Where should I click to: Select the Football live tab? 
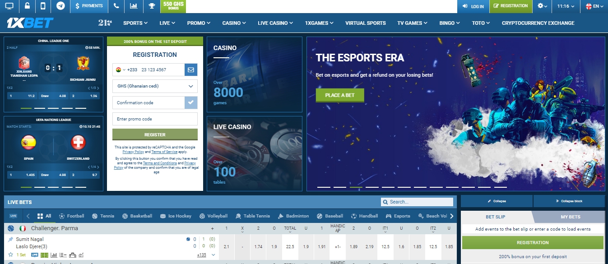[x=72, y=216]
